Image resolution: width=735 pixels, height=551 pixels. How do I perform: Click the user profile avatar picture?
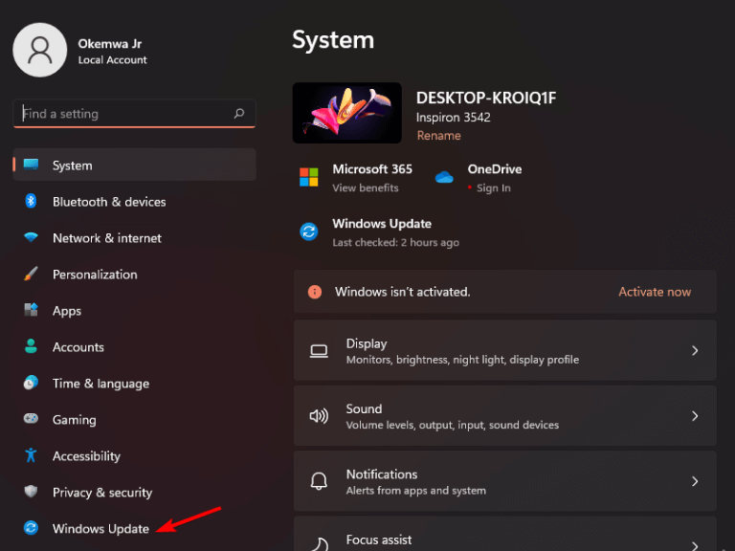[40, 50]
